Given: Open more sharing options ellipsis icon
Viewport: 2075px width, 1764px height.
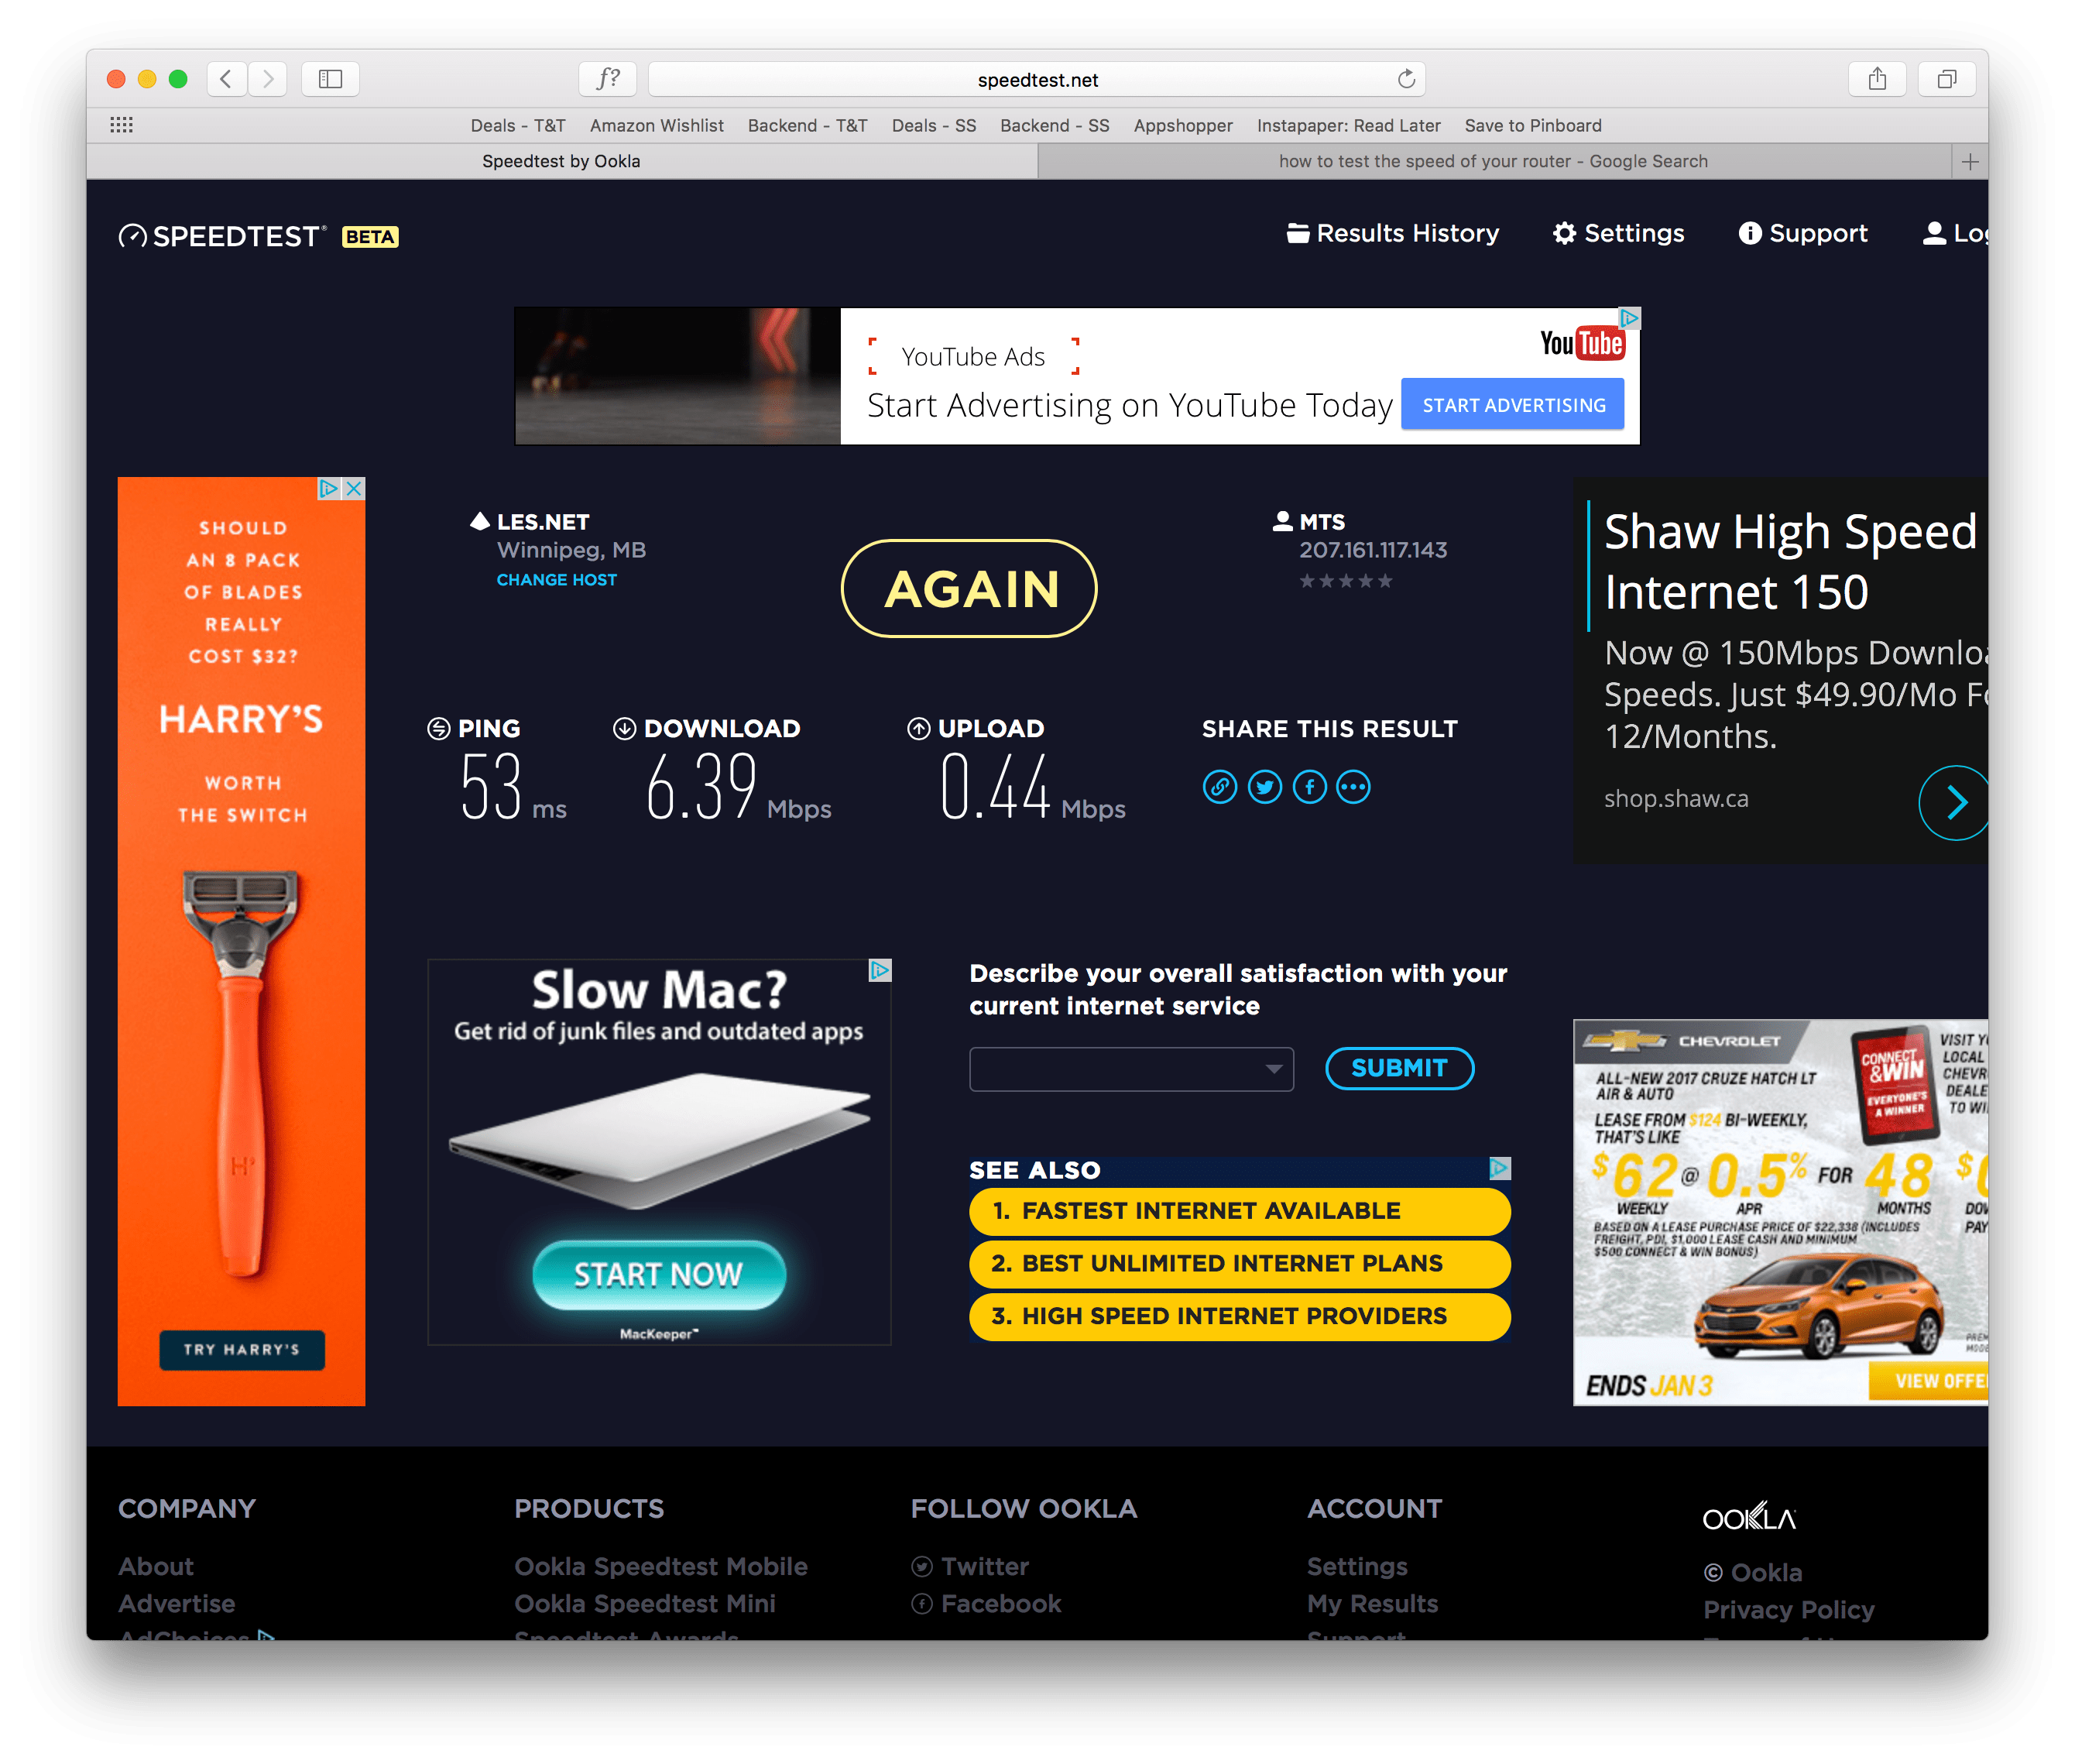Looking at the screenshot, I should click(1353, 787).
